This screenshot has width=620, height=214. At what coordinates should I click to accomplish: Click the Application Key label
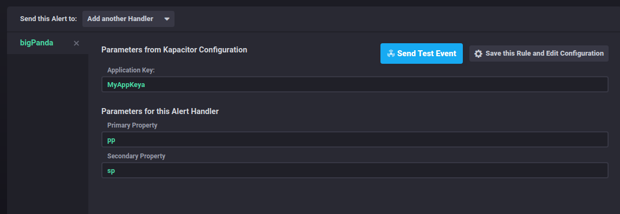[131, 70]
